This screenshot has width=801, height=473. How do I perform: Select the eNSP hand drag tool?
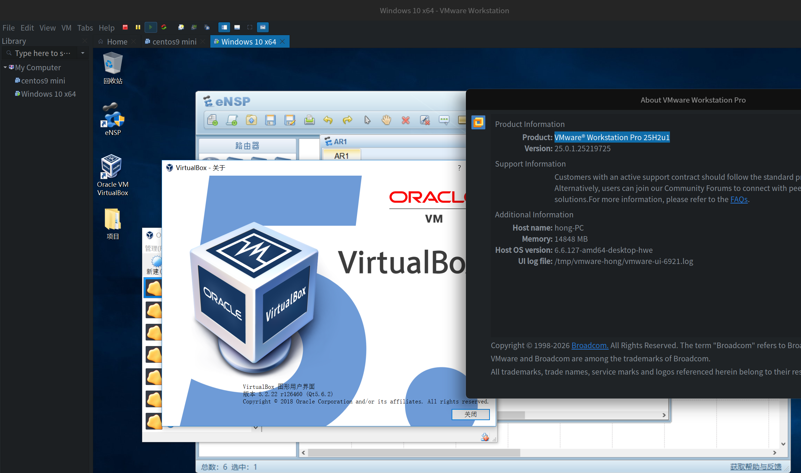(x=386, y=120)
